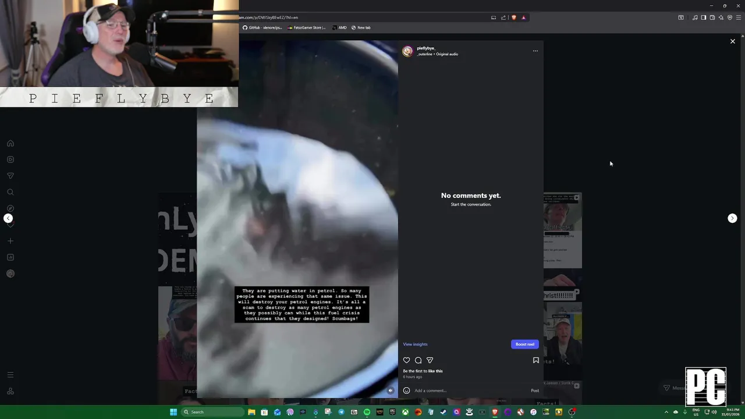Open New tab bookmark
Screen dimensions: 745x419
click(361, 27)
